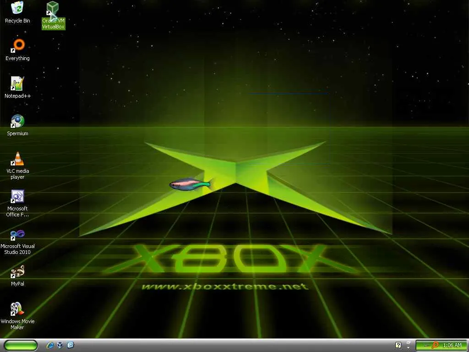Image resolution: width=469 pixels, height=352 pixels.
Task: Launch Internet Explorer from Quick Launch
Action: click(x=50, y=345)
